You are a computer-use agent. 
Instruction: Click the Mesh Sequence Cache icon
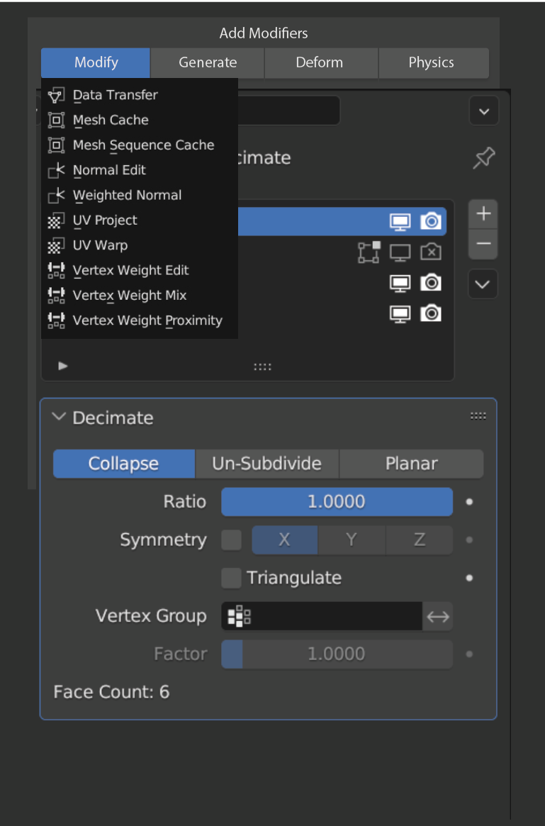click(x=57, y=145)
